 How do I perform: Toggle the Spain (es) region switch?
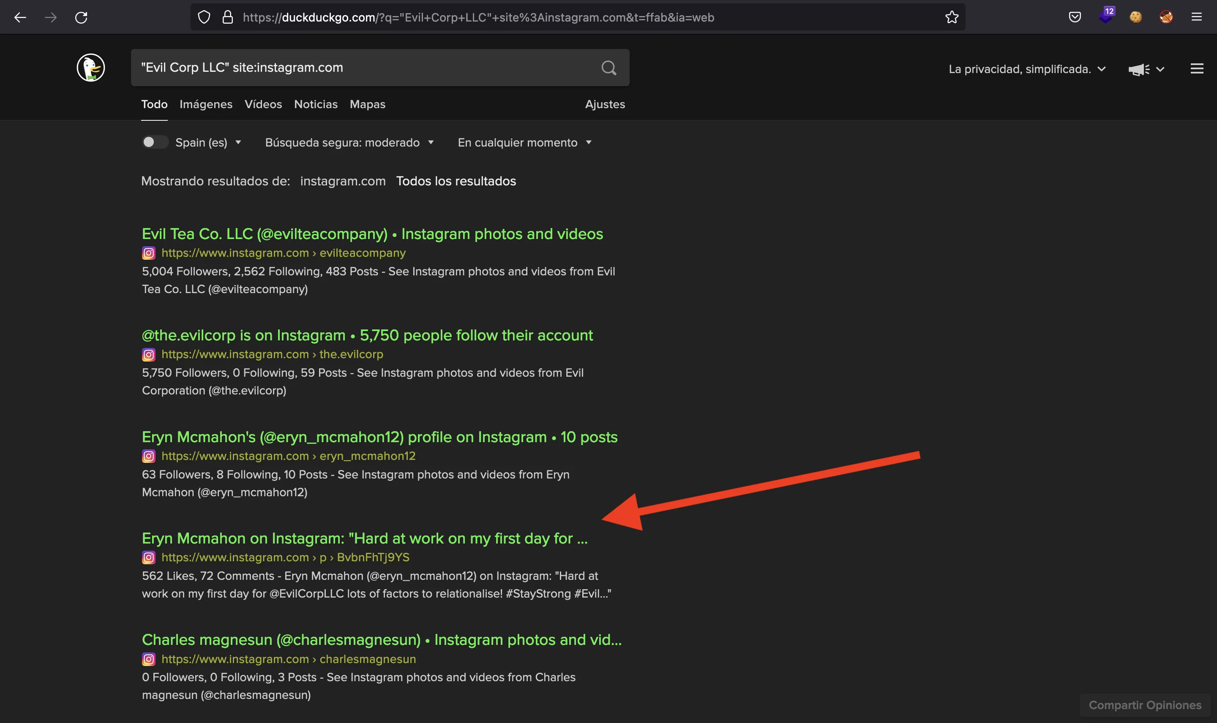(155, 142)
